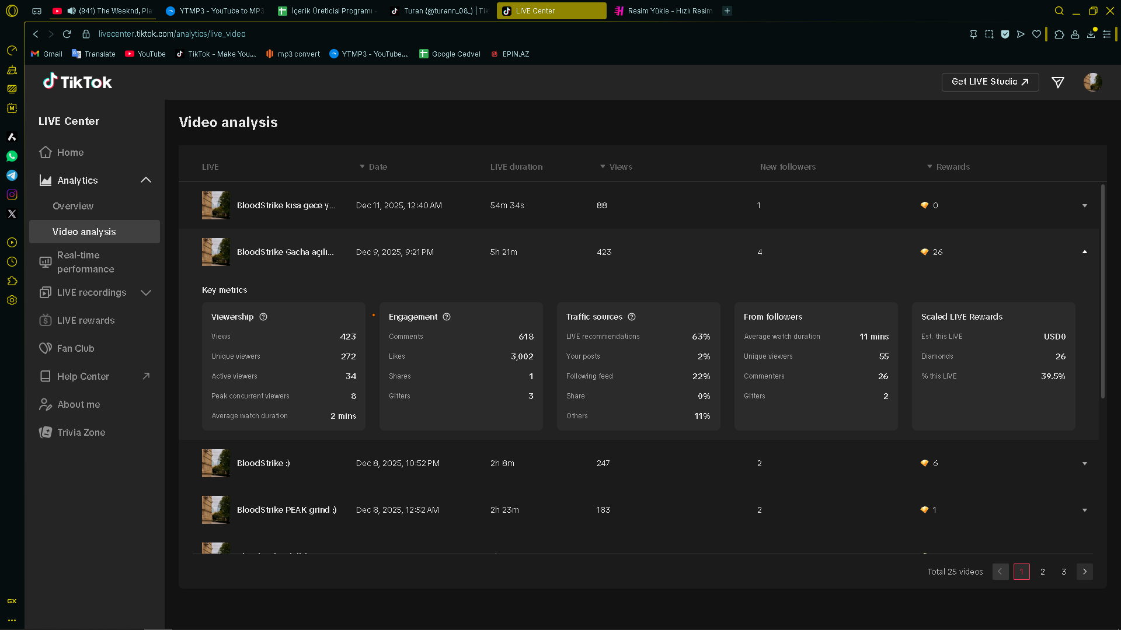Viewport: 1121px width, 630px height.
Task: Open the downloads icon in toolbar
Action: pos(1091,34)
